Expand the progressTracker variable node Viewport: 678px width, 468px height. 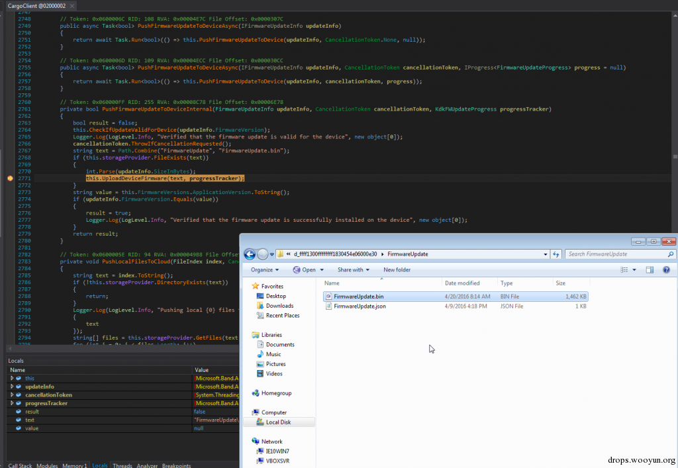12,403
